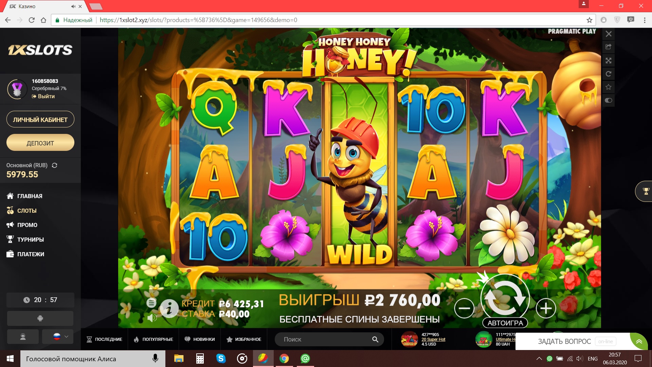Refresh the Основной (RUB) balance
This screenshot has width=652, height=367.
(54, 165)
